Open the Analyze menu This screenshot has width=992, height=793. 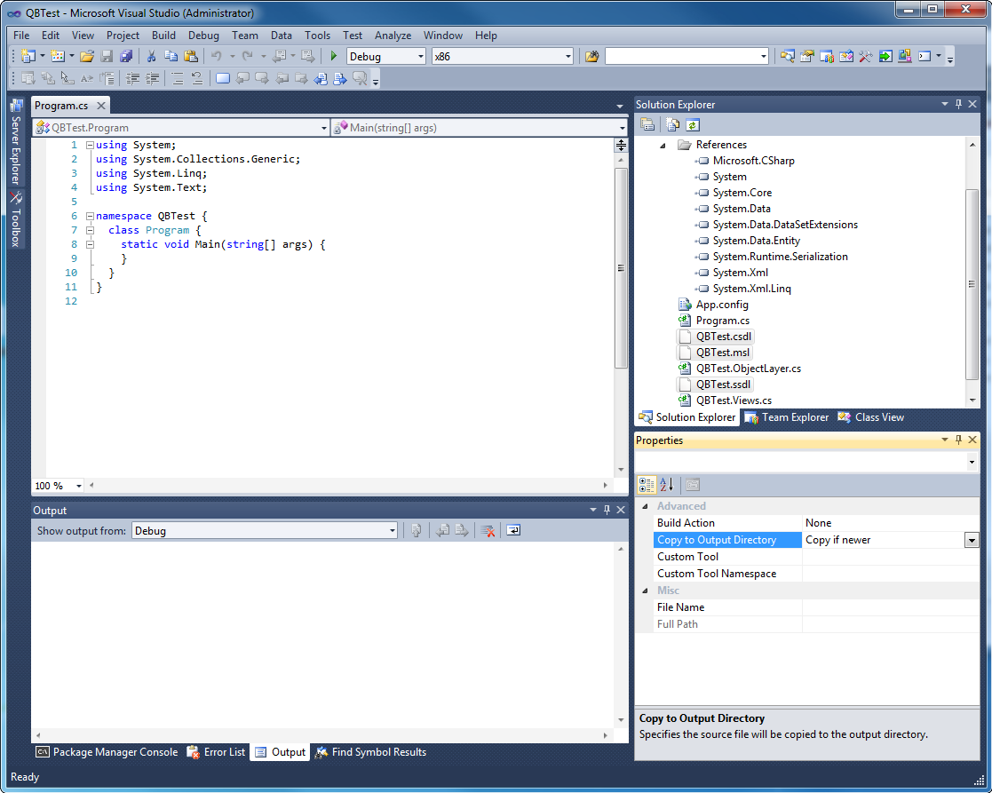[393, 36]
